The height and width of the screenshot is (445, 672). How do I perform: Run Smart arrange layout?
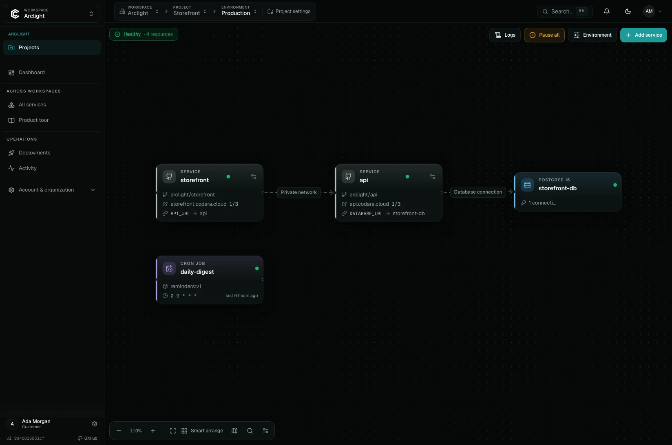[x=202, y=431]
